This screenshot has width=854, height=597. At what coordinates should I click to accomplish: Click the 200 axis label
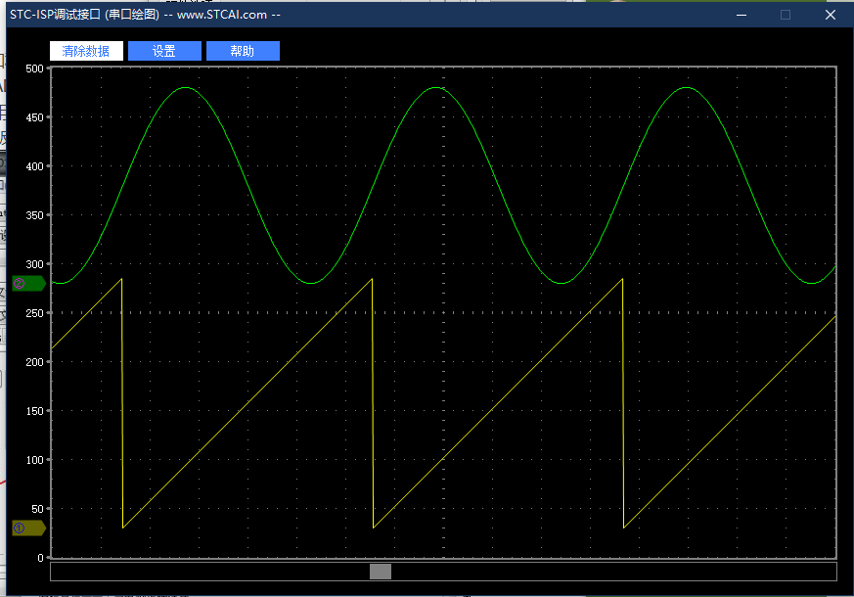(x=34, y=362)
